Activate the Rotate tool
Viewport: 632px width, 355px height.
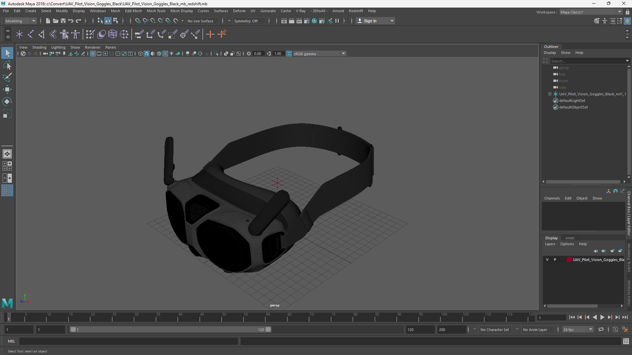pyautogui.click(x=7, y=102)
